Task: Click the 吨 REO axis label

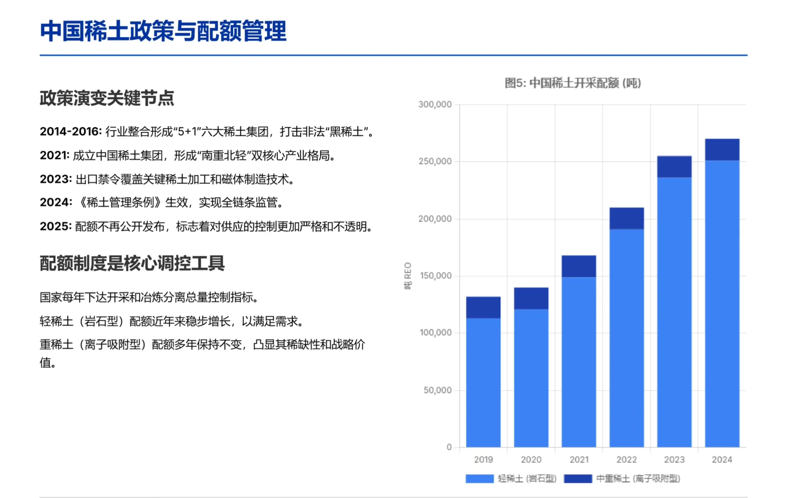Action: tap(408, 276)
